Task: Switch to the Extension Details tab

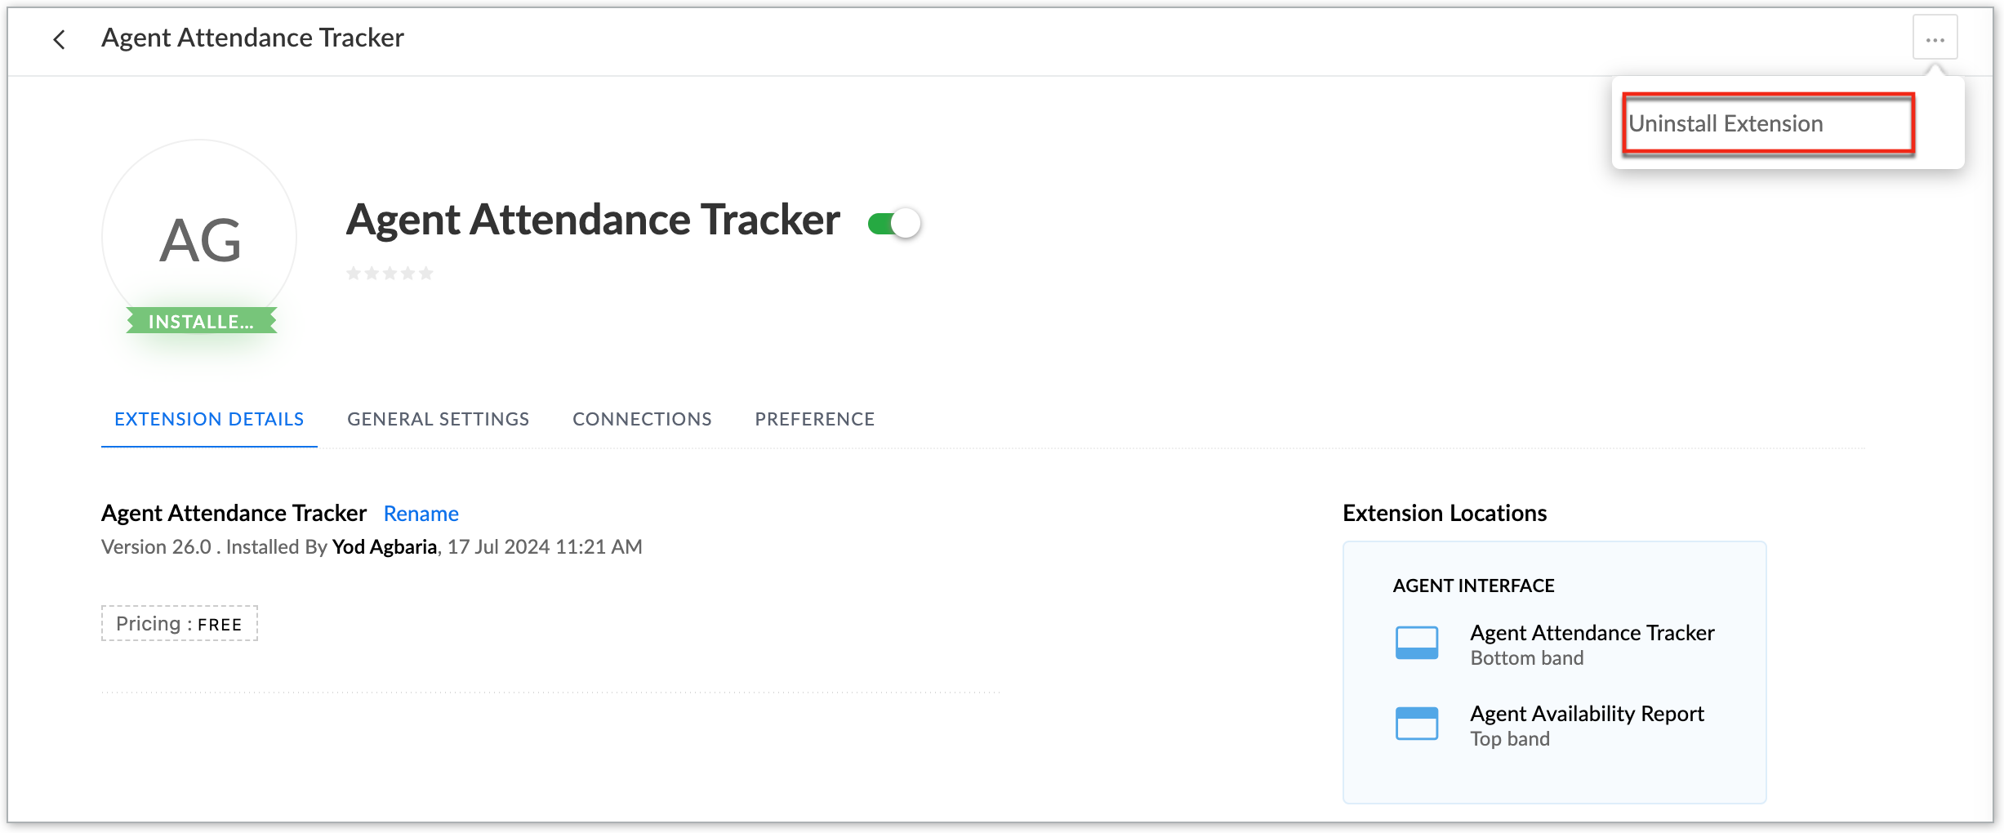Action: click(209, 419)
